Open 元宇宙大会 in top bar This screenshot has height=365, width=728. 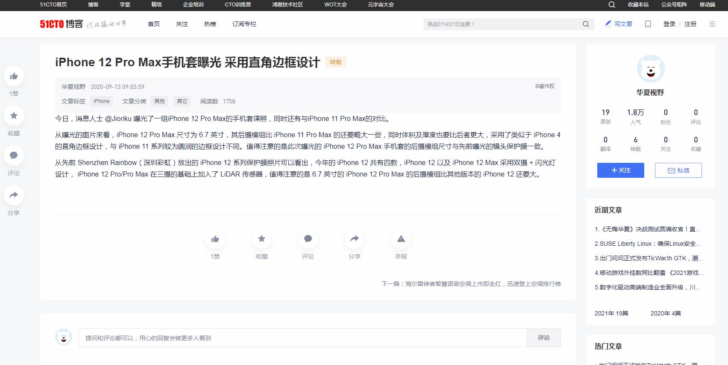tap(381, 5)
